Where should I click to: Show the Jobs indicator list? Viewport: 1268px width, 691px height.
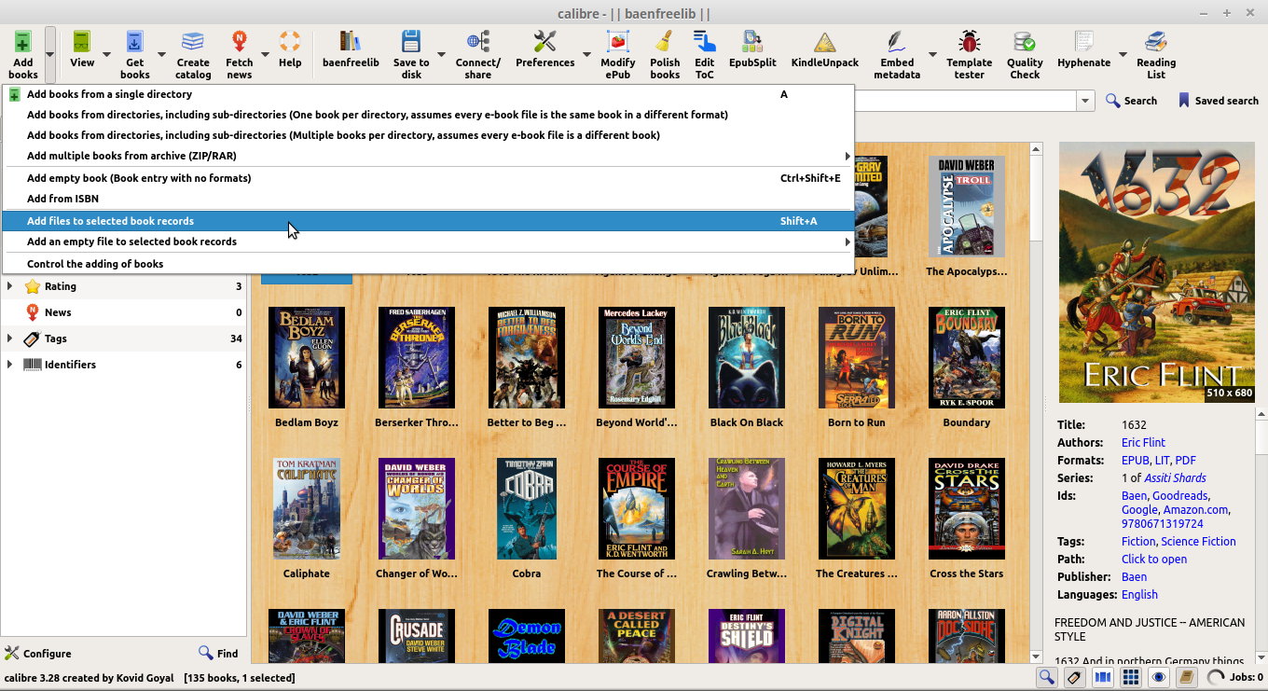click(x=1235, y=678)
